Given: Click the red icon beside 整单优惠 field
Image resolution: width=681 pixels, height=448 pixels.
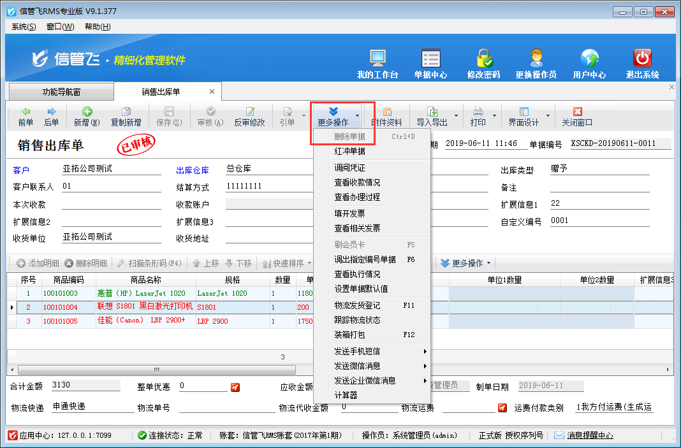Looking at the screenshot, I should pyautogui.click(x=235, y=387).
